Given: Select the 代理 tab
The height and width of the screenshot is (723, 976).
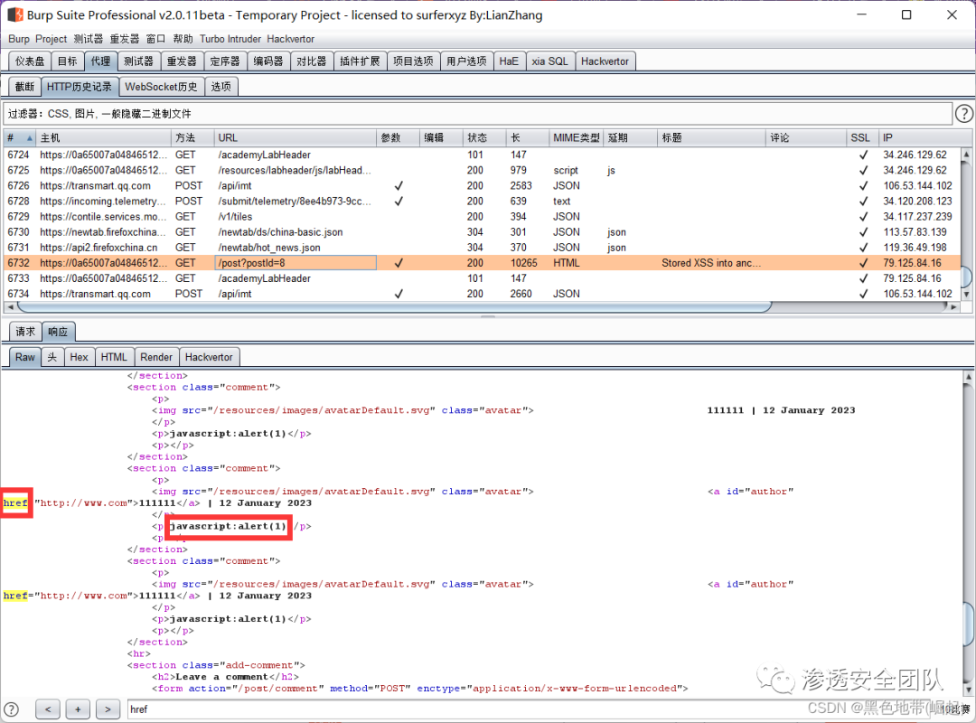Looking at the screenshot, I should [x=100, y=61].
